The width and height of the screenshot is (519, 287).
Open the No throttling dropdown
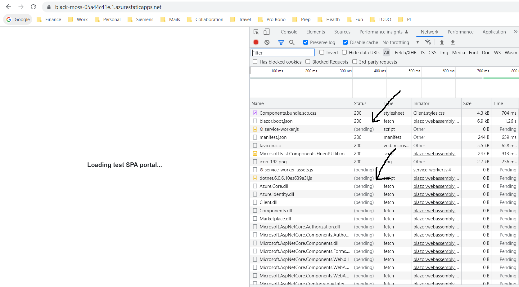point(396,42)
